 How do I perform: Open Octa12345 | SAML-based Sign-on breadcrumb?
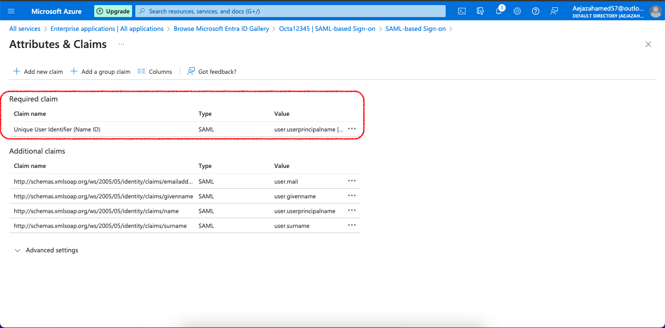327,29
